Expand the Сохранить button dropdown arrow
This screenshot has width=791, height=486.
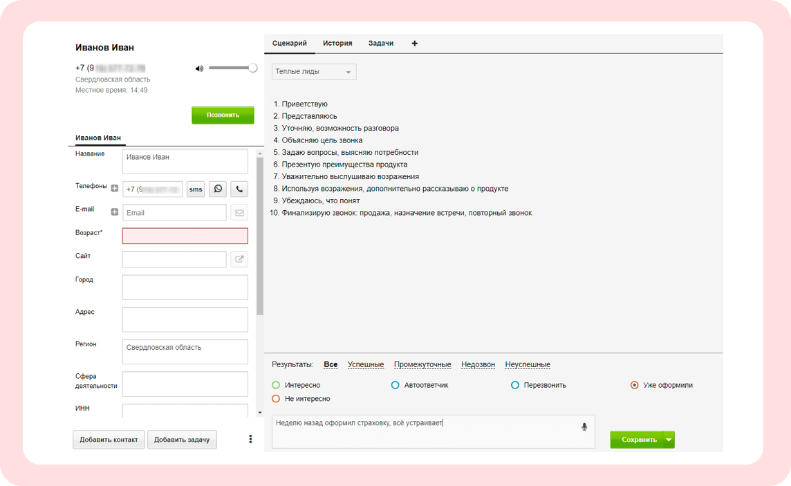(x=669, y=440)
